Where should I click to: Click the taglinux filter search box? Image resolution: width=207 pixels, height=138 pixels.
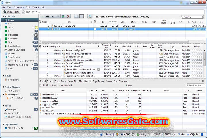[x=192, y=17]
